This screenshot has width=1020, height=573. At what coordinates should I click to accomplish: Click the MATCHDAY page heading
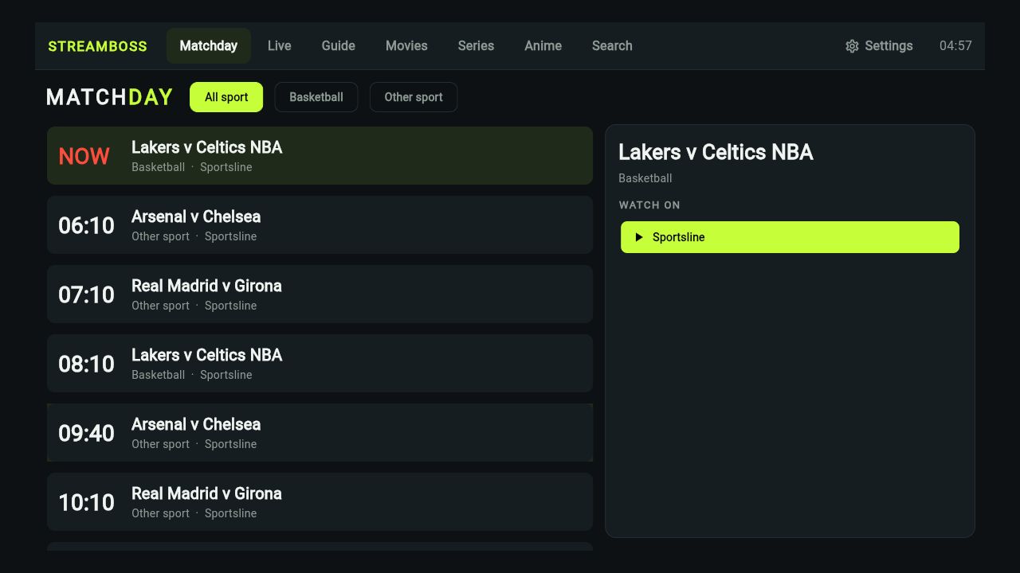110,97
